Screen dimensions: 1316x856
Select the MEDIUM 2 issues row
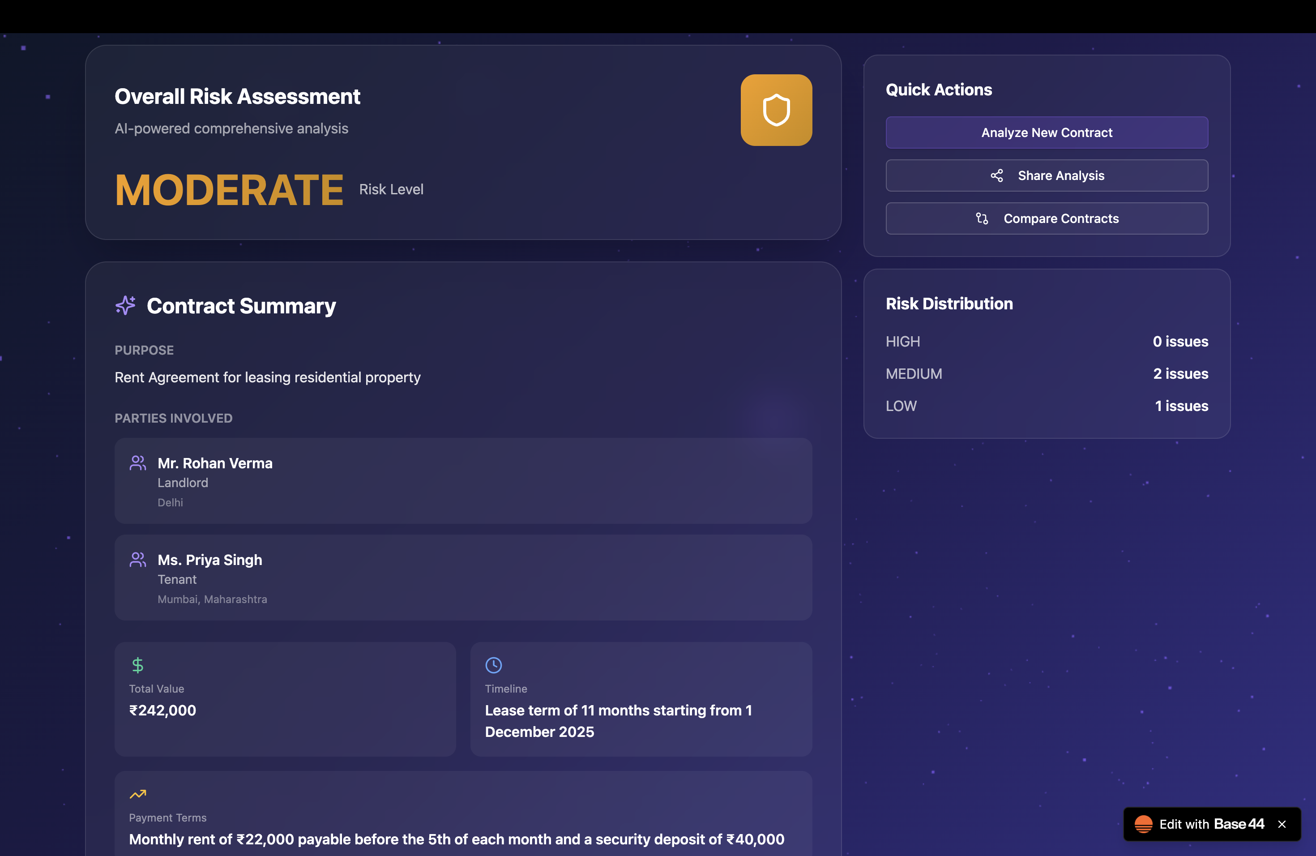1046,374
